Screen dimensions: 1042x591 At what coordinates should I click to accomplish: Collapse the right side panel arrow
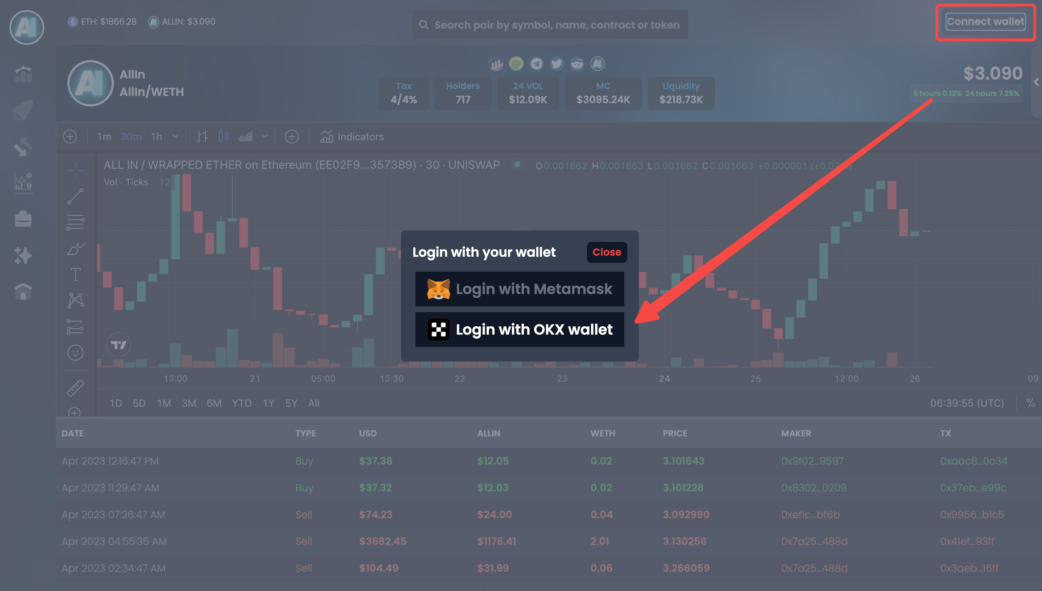coord(1036,82)
